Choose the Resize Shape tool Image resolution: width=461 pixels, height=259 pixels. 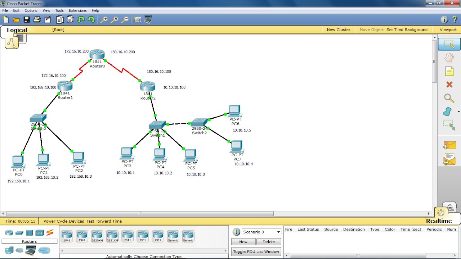coord(449,125)
